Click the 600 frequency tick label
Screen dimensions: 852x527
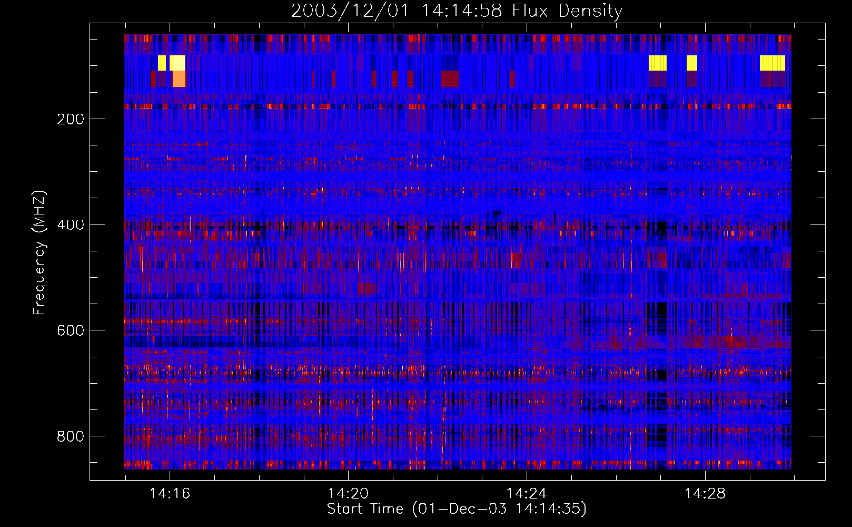pyautogui.click(x=71, y=330)
